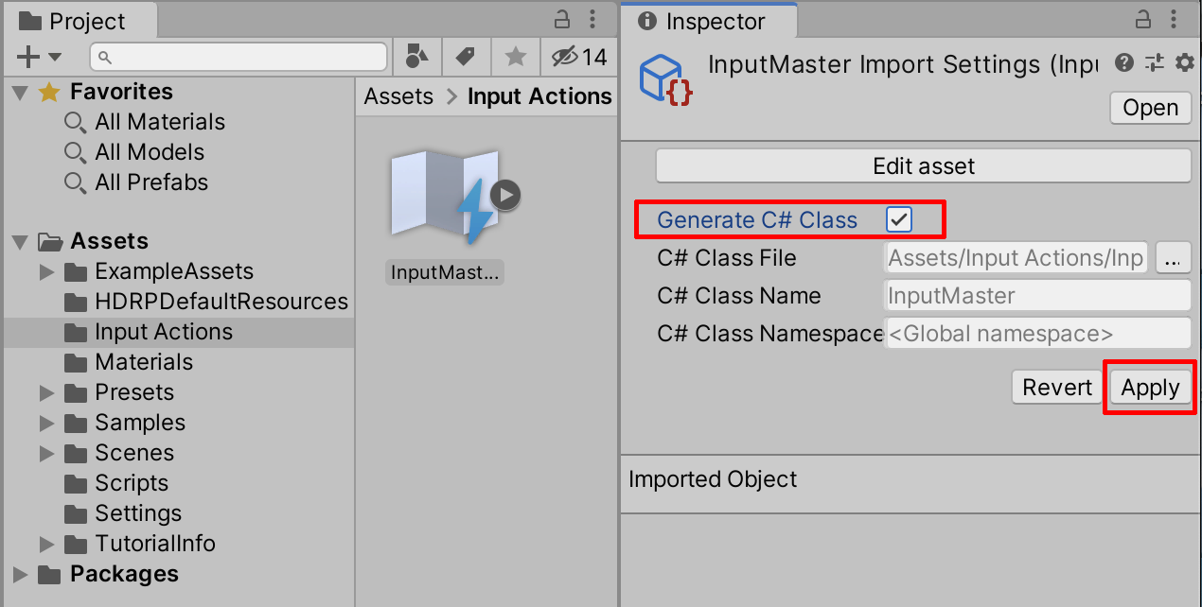Click the Search by Type filter icon
The image size is (1202, 607).
click(x=416, y=57)
